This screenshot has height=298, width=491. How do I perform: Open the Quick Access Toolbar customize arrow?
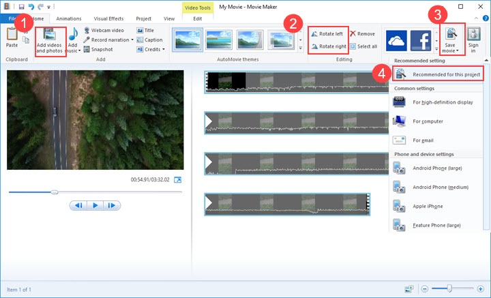pyautogui.click(x=49, y=7)
